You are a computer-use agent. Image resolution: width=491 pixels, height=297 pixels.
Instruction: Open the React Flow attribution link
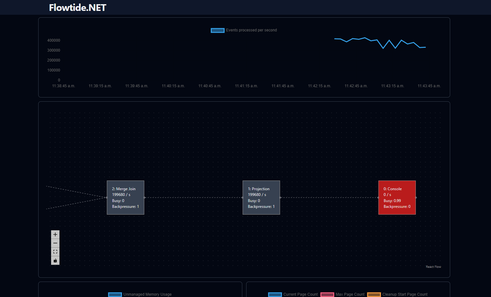[433, 267]
